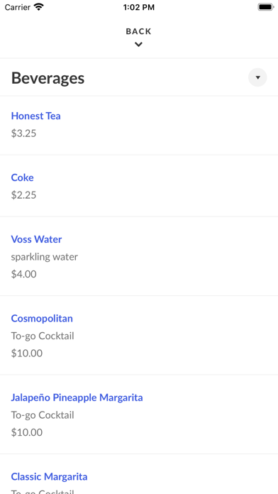278x494 pixels.
Task: Open the Beverages category dropdown arrow
Action: [x=257, y=77]
